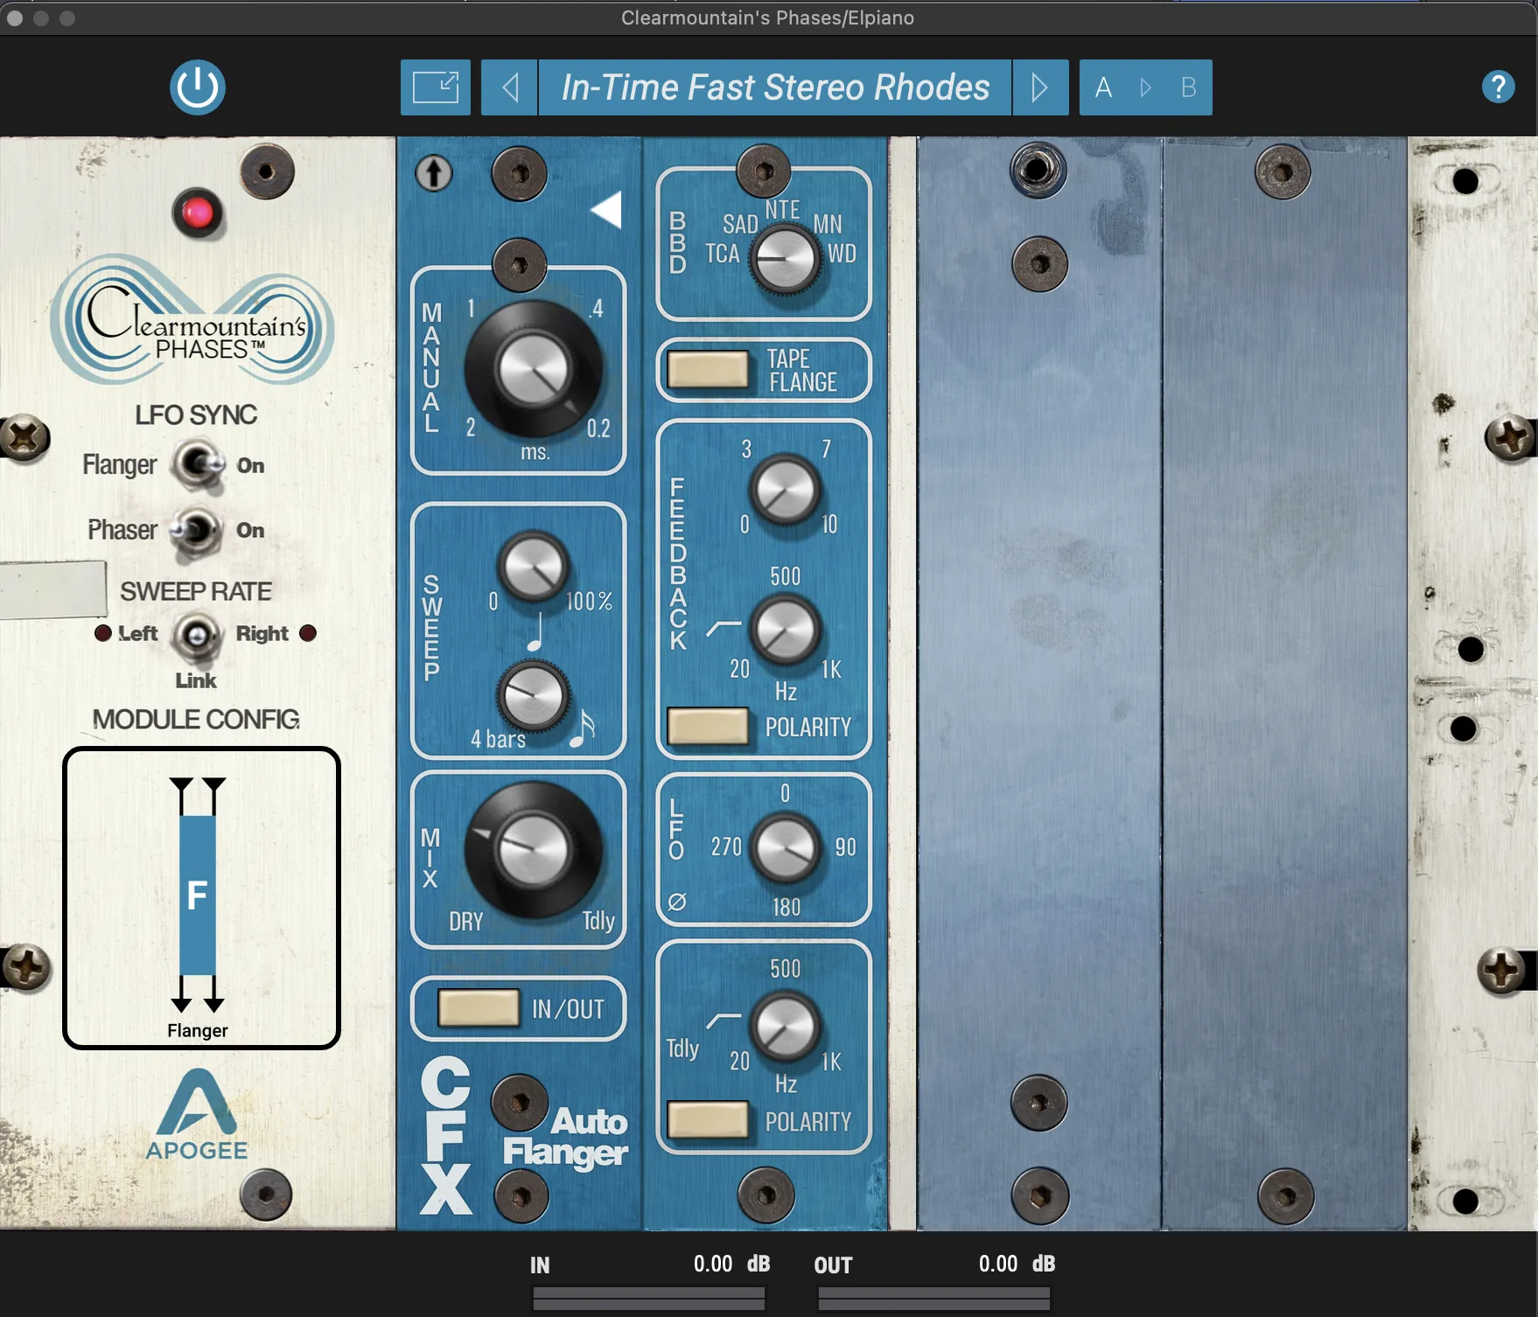Click the LFO phase knob

pos(785,848)
